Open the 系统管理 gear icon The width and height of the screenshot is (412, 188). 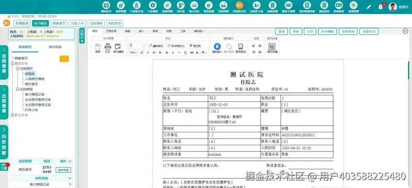[x=353, y=5]
